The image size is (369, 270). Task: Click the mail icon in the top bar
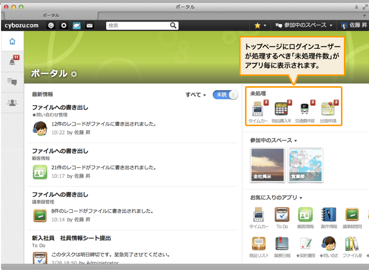click(x=90, y=25)
